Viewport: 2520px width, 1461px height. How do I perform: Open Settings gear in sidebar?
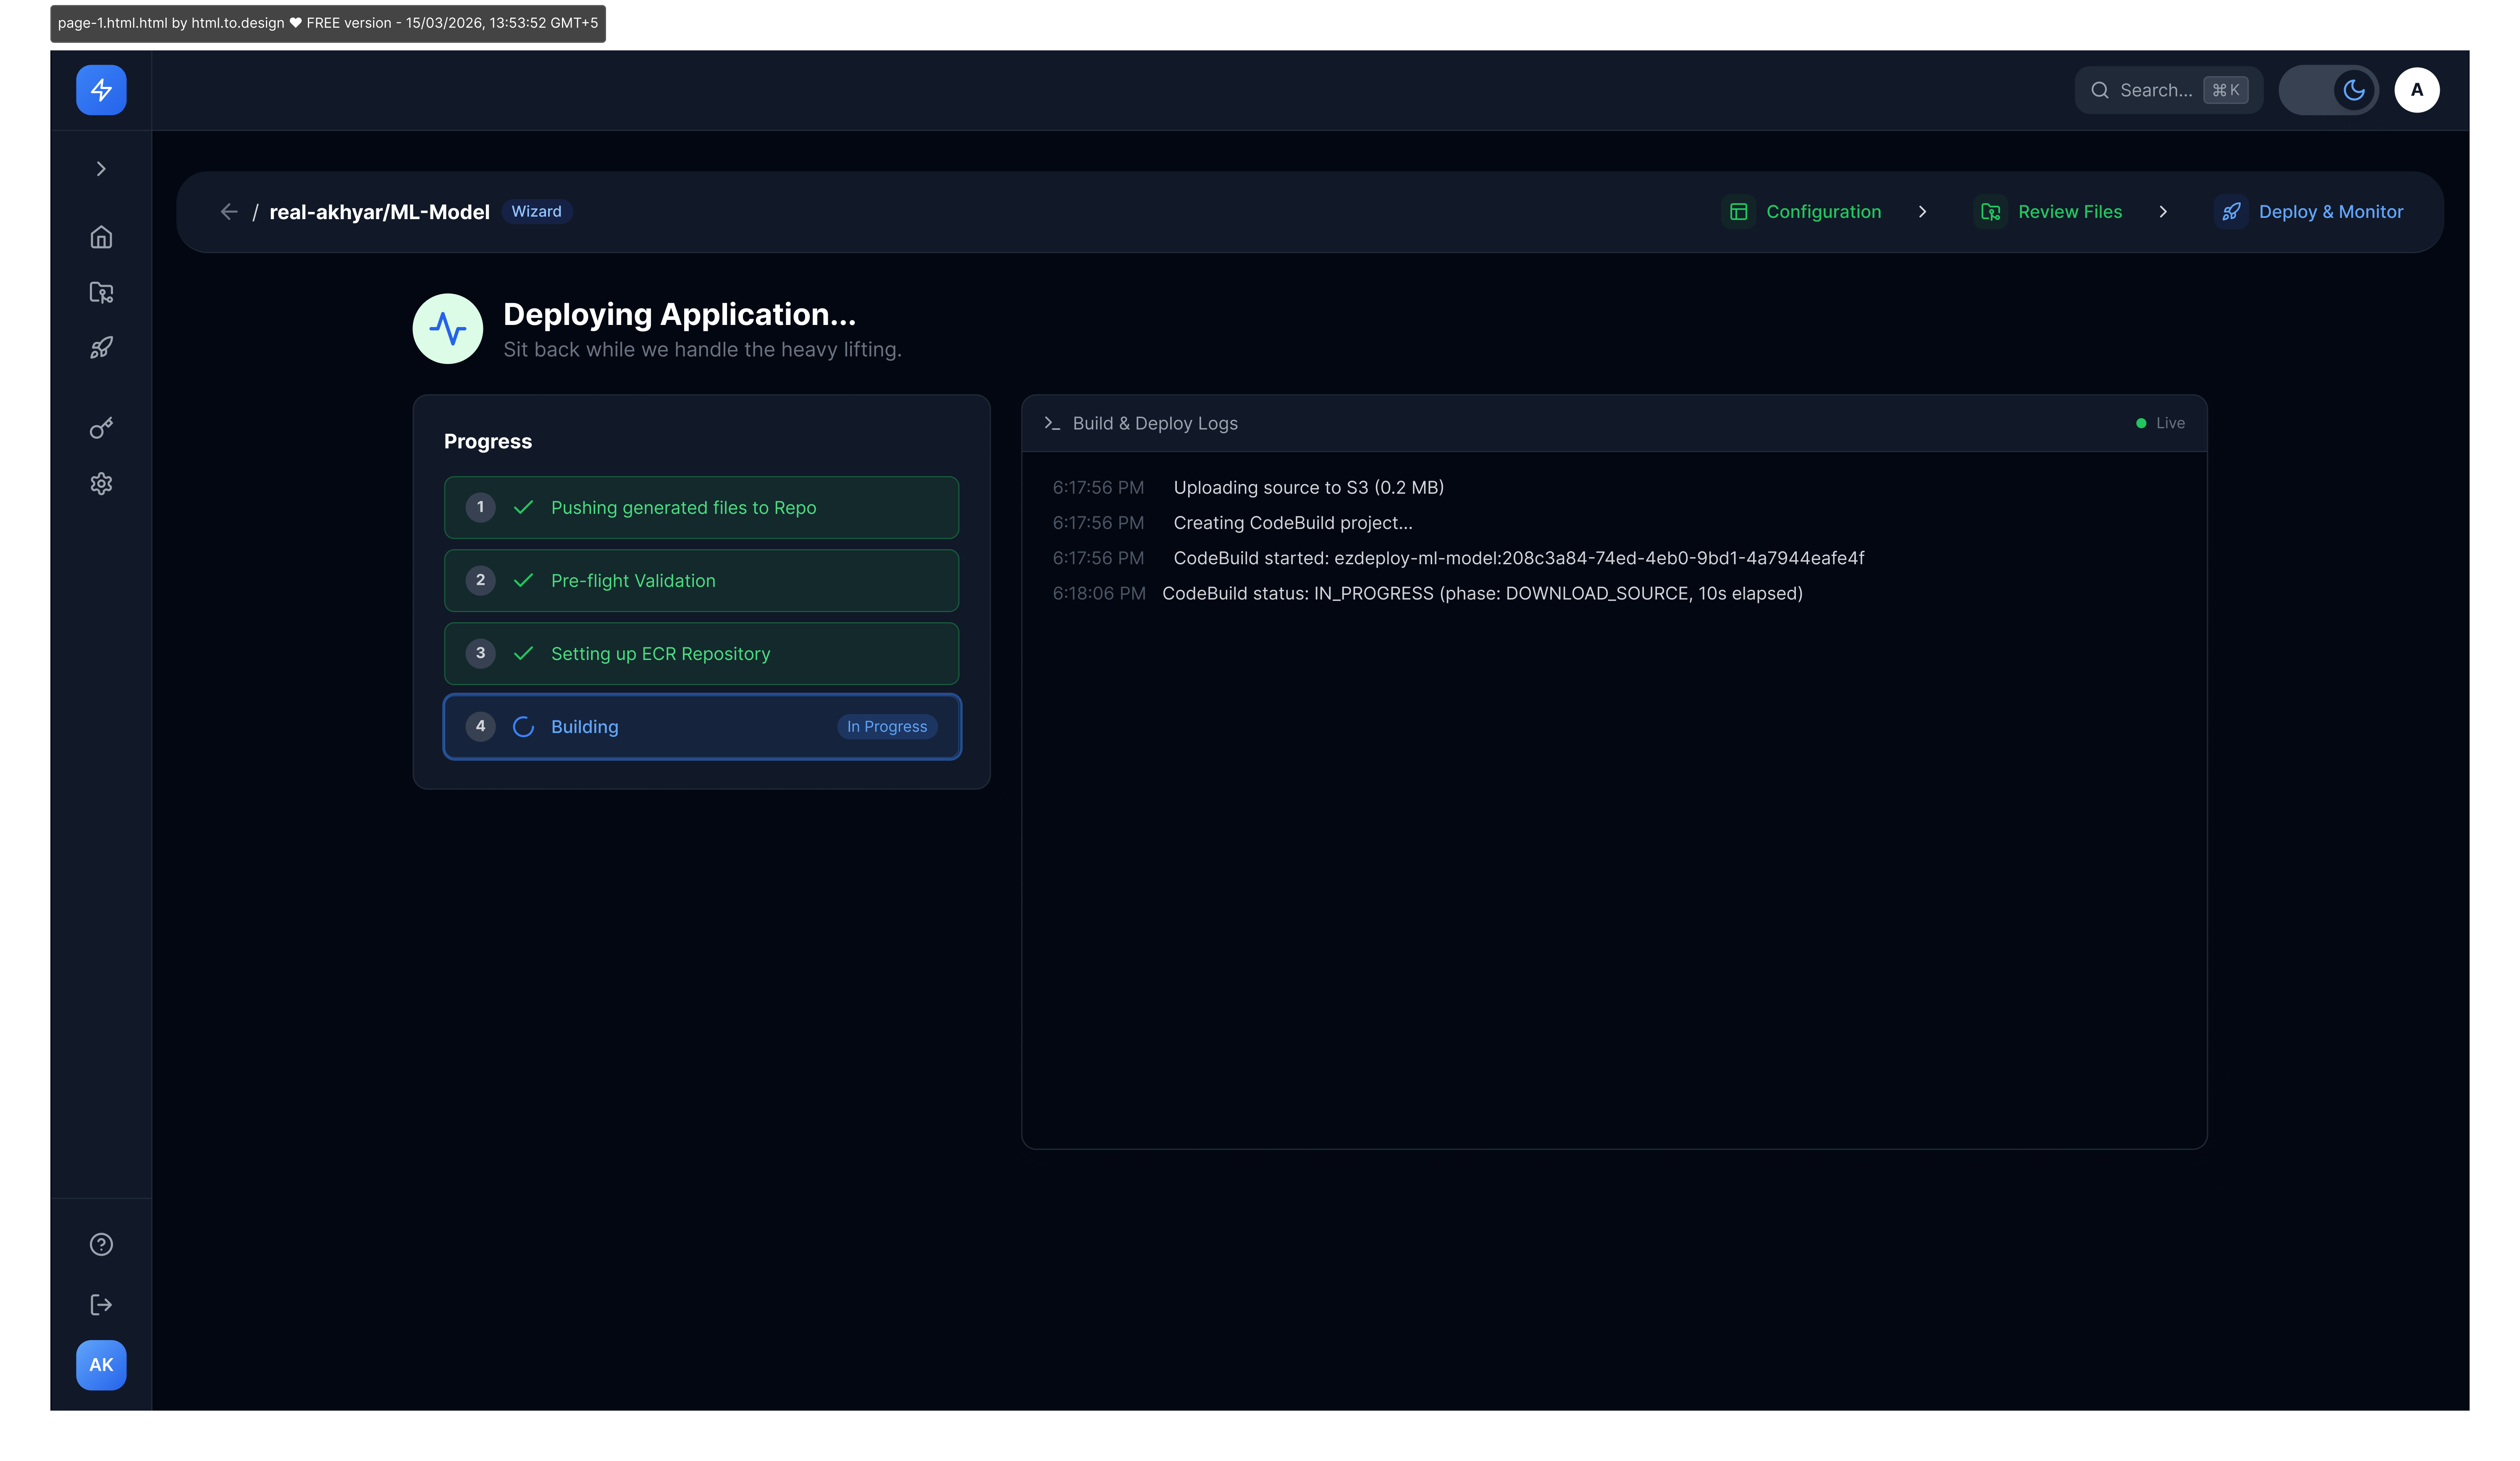pos(100,484)
